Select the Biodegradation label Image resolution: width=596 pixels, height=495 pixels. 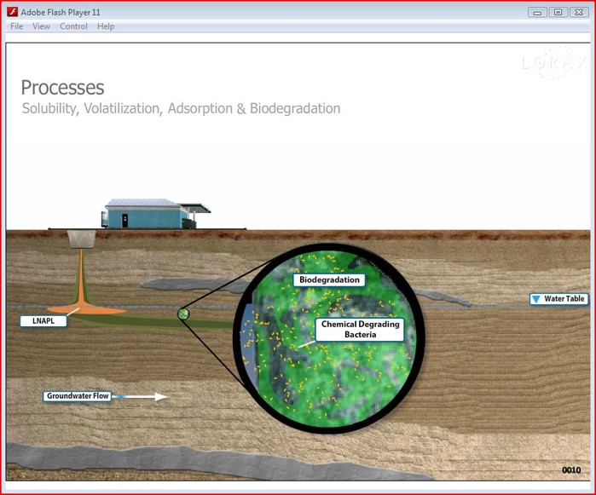(x=329, y=279)
